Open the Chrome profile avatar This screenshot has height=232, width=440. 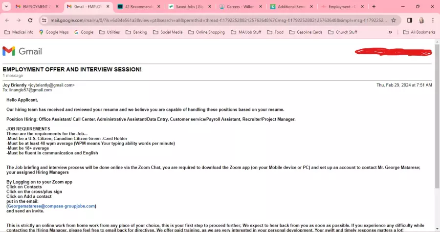pyautogui.click(x=421, y=20)
